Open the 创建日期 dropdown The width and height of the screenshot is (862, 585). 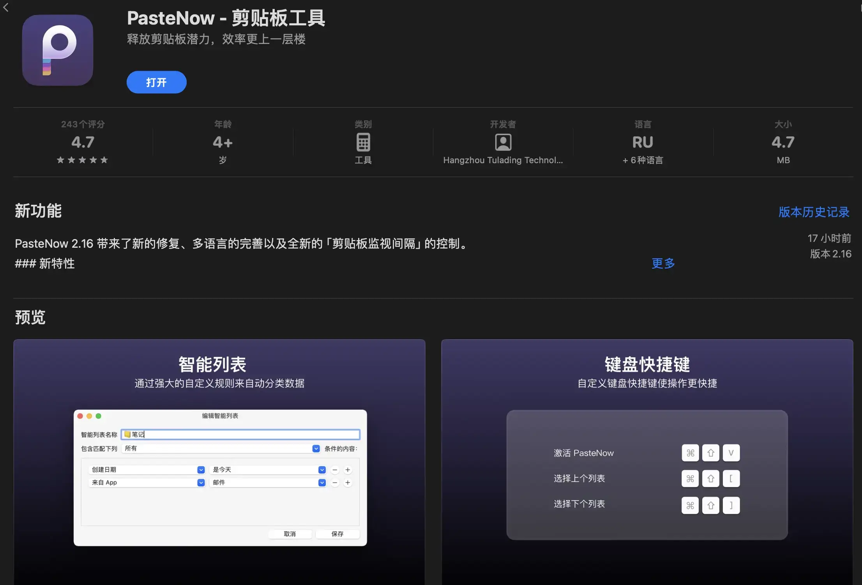click(201, 470)
